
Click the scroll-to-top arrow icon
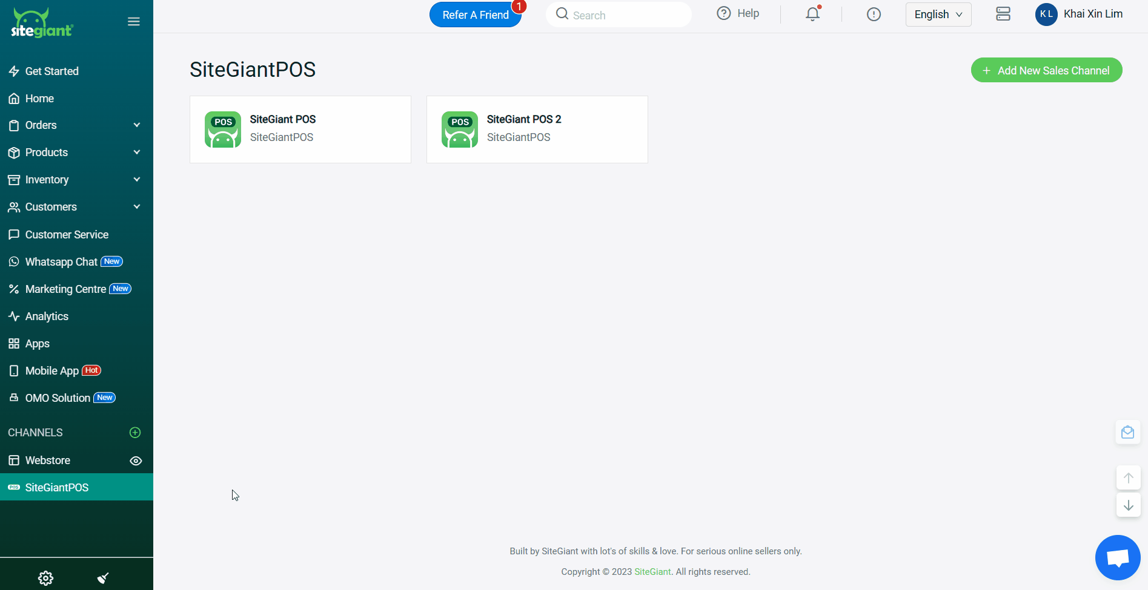(x=1128, y=477)
